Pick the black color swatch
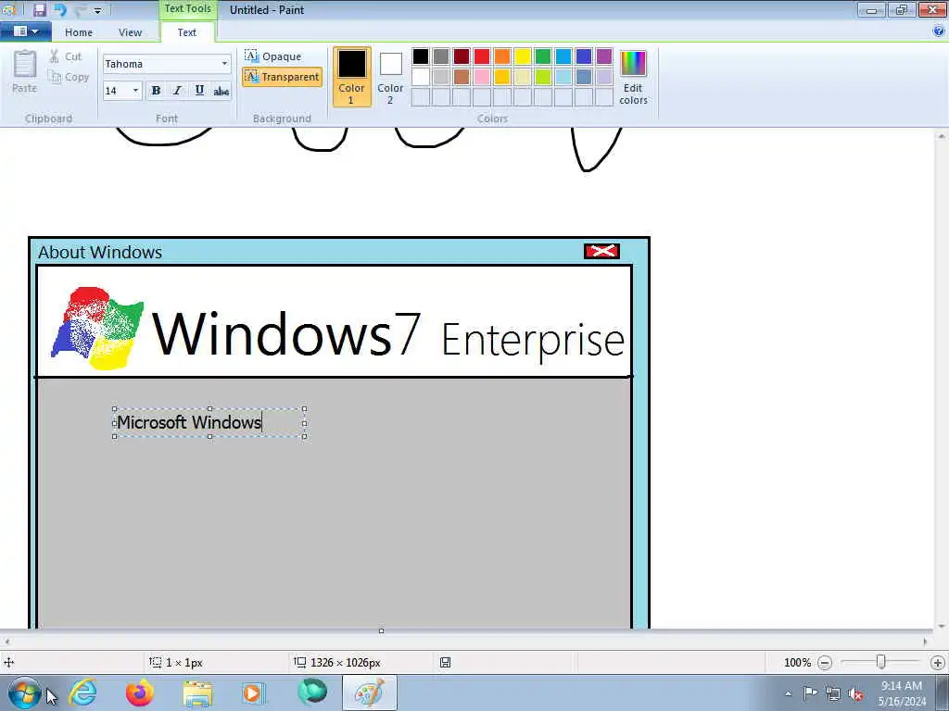Screen dimensions: 949x711 (x=421, y=56)
